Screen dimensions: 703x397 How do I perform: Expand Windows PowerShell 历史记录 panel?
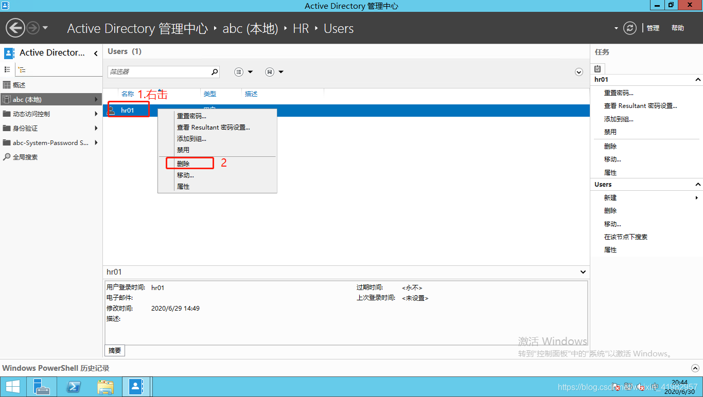(695, 368)
